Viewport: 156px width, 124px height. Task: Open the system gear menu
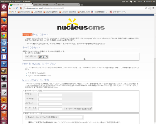coord(154,2)
